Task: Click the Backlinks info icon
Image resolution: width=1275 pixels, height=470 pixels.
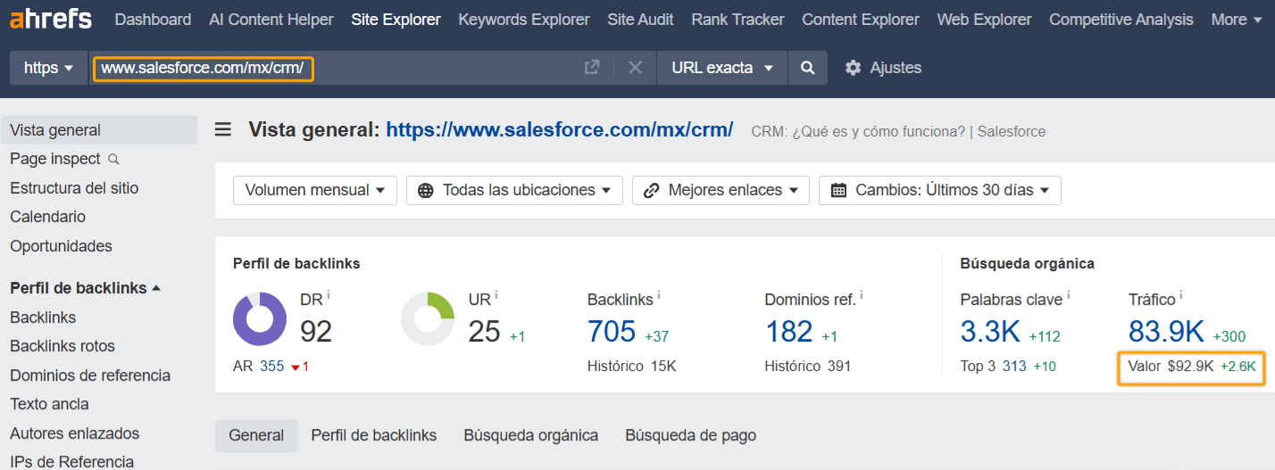Action: point(659,295)
